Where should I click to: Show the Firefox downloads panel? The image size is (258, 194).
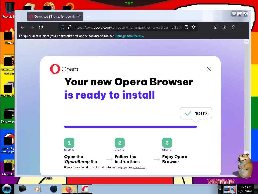point(224,27)
